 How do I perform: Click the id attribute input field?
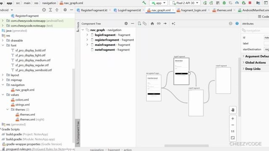(x=266, y=37)
